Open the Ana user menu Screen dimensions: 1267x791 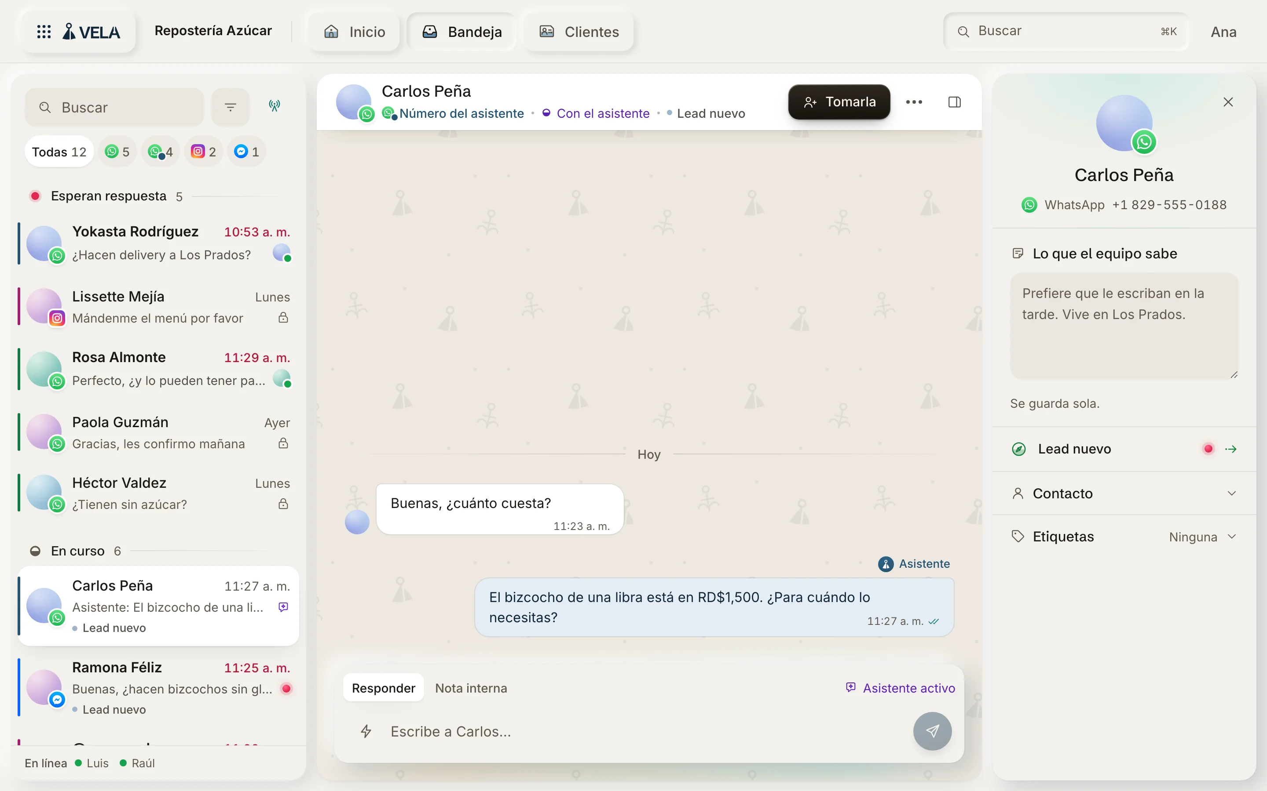[1223, 32]
